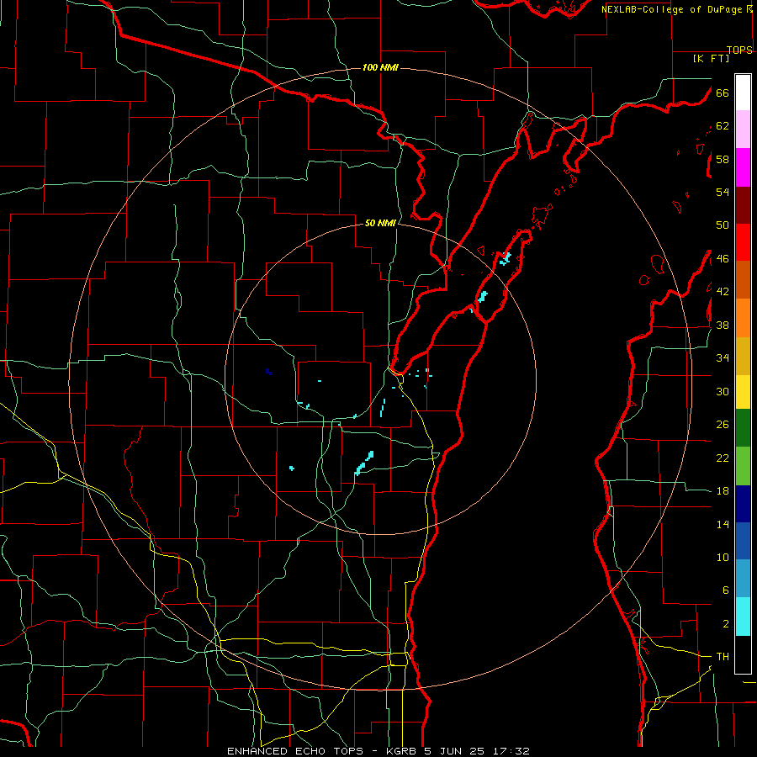The height and width of the screenshot is (757, 757).
Task: Click the navy blue echo on the map
Action: (x=269, y=371)
